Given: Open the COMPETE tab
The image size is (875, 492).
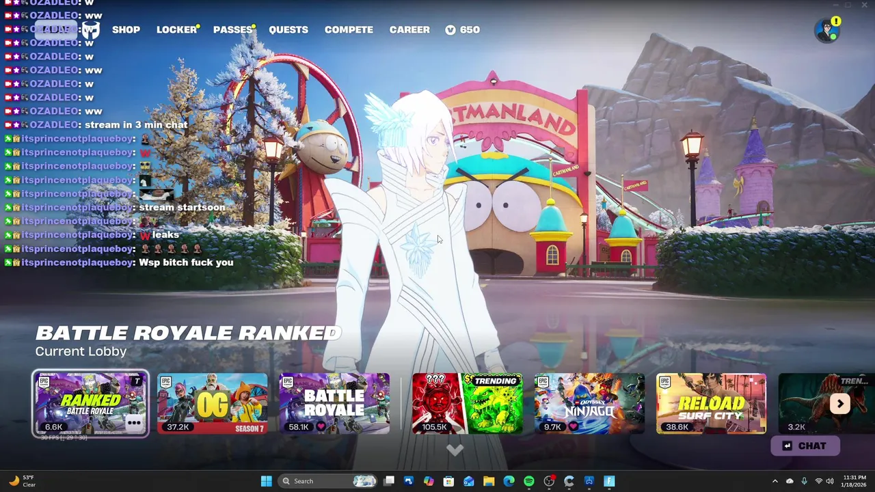Looking at the screenshot, I should pos(349,29).
